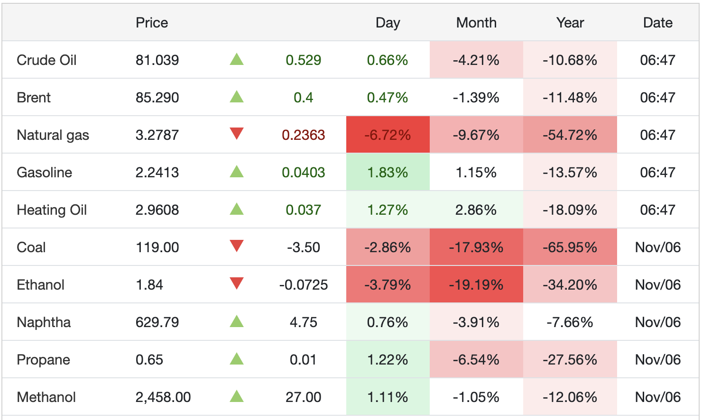The height and width of the screenshot is (420, 702).
Task: Click Natural gas year change -54.72%
Action: [x=570, y=135]
